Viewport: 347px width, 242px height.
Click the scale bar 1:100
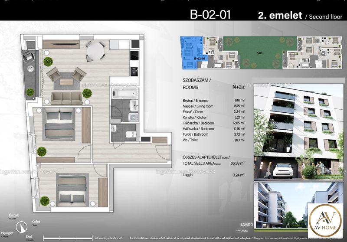[68, 238]
